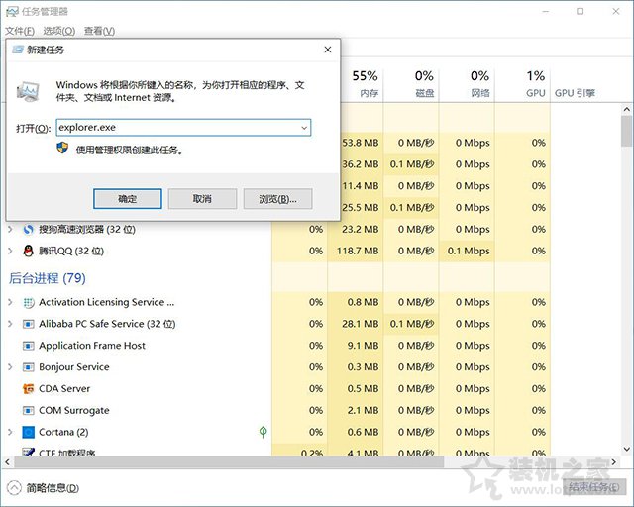This screenshot has width=634, height=507.
Task: Click the 118.7 MB memory value
Action: click(x=358, y=252)
